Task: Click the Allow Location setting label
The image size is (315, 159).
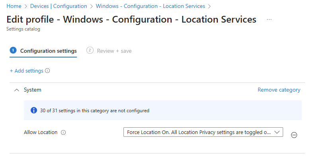Action: tap(41, 132)
